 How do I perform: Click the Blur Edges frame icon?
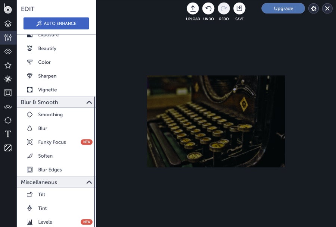coord(29,170)
